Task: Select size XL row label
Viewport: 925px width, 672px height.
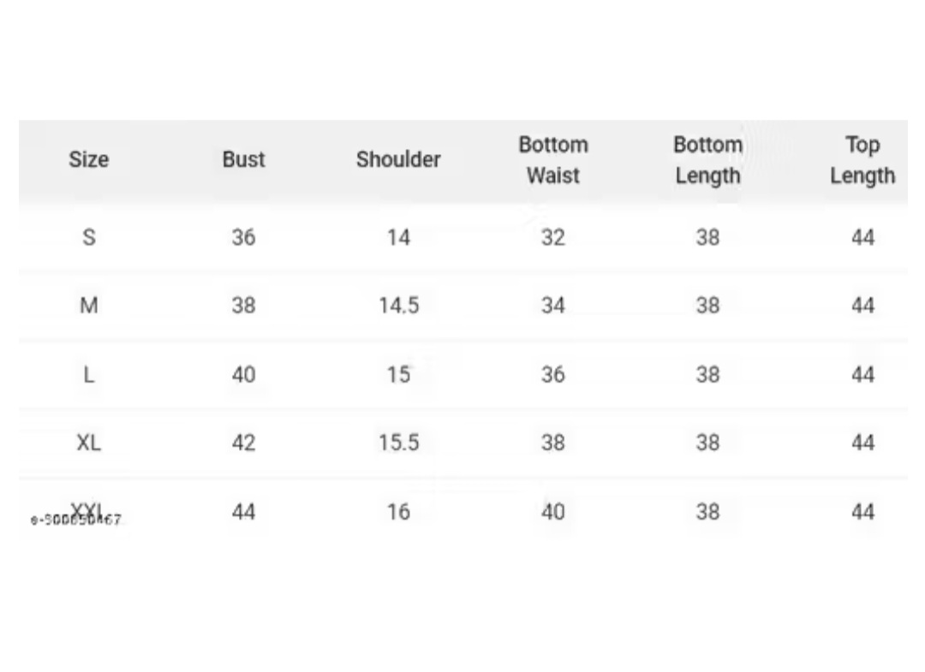Action: click(x=88, y=442)
